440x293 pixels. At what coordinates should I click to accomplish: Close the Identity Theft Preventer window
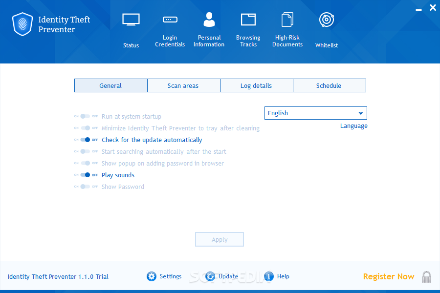coord(433,8)
